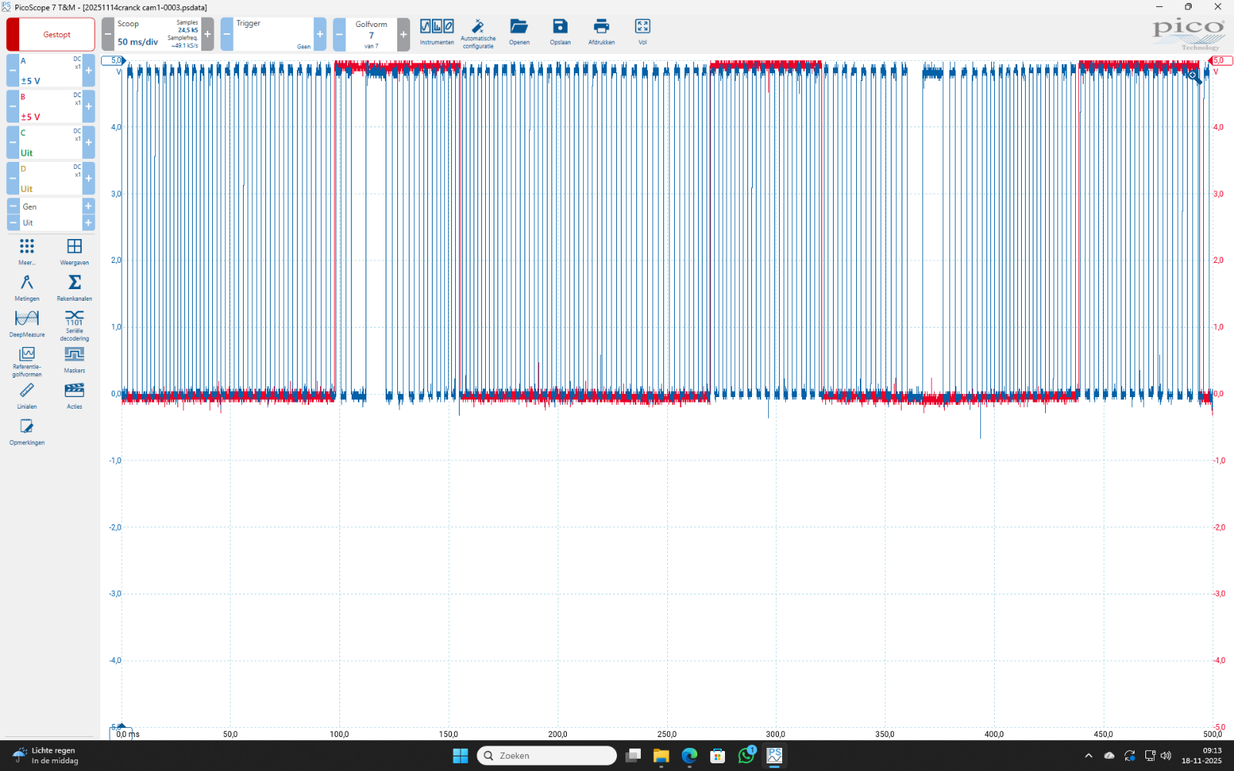Open WhatsApp from the taskbar
1234x771 pixels.
[747, 756]
